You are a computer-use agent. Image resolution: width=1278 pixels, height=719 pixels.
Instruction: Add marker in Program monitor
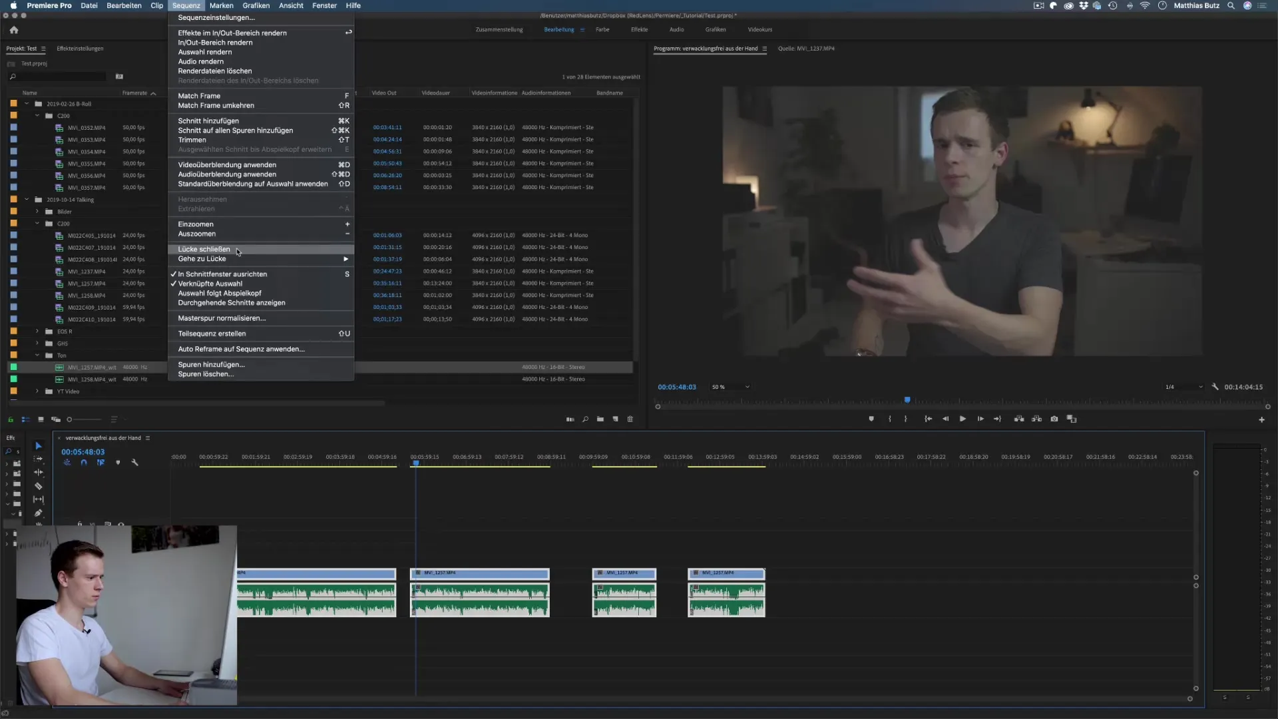(871, 419)
